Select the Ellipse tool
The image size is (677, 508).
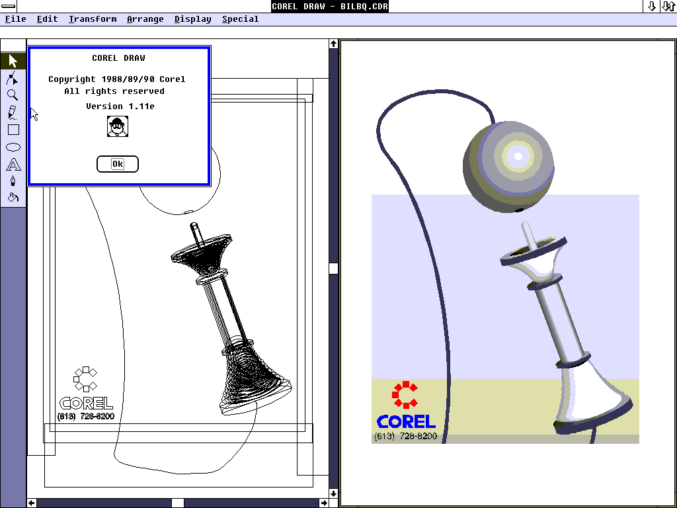click(13, 147)
